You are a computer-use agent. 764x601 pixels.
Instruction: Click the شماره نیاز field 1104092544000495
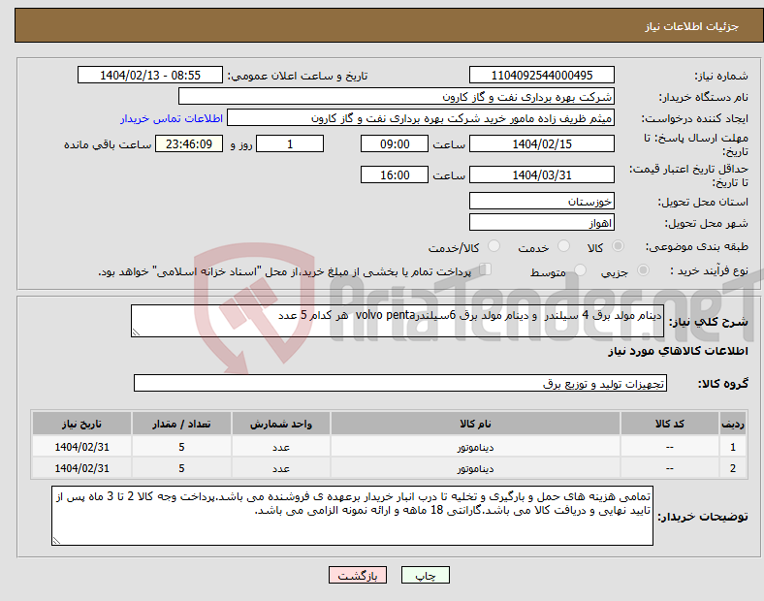541,75
